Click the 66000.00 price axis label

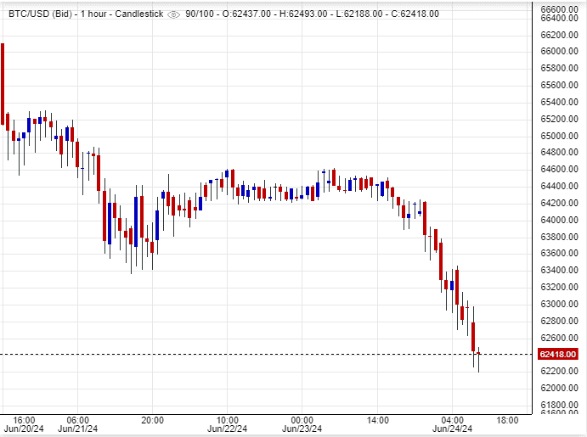pyautogui.click(x=560, y=52)
